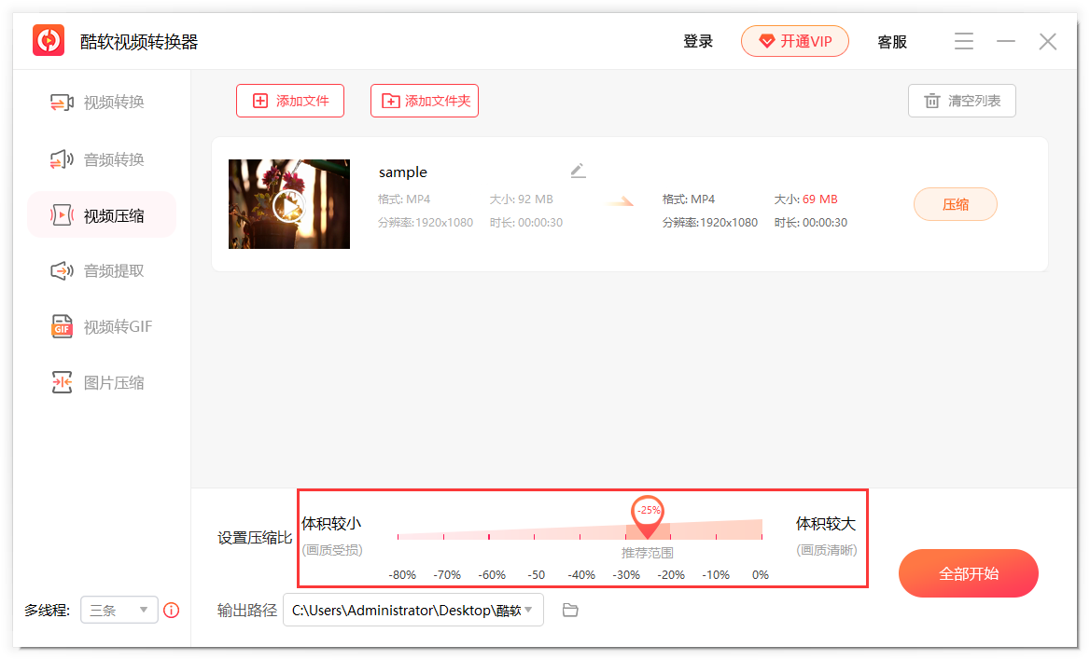The width and height of the screenshot is (1090, 660).
Task: Click the 视频压缩 icon in sidebar
Action: pos(62,215)
